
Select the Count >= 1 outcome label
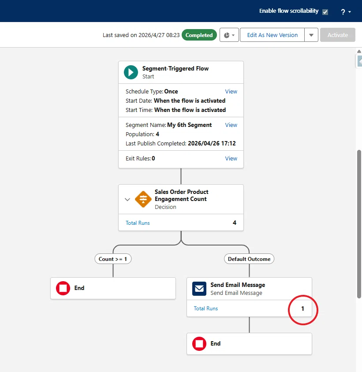click(x=113, y=259)
